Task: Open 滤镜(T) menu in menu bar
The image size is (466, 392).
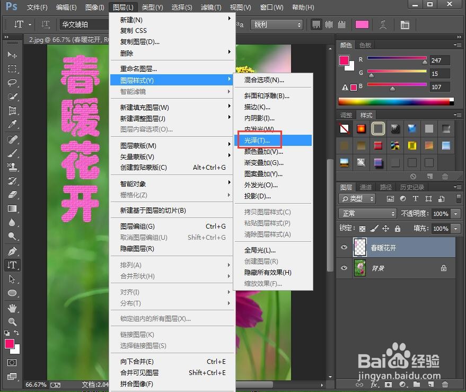Action: pos(211,7)
